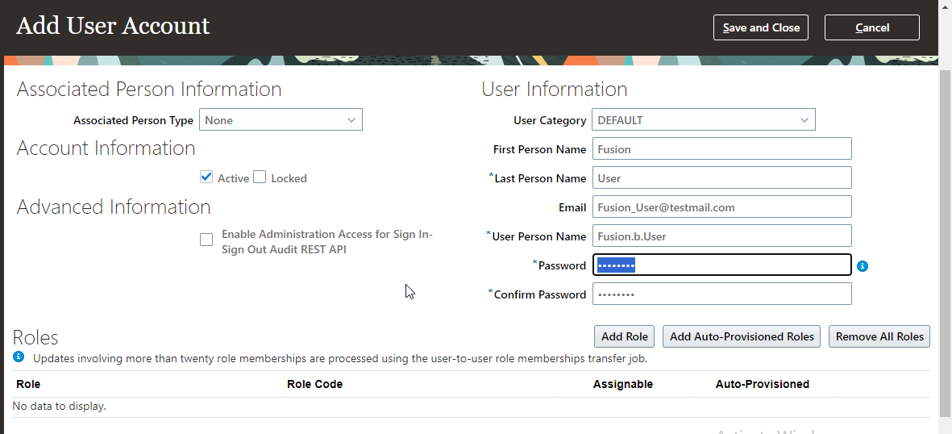Viewport: 952px width, 434px height.
Task: Click the Confirm Password field
Action: click(x=722, y=294)
